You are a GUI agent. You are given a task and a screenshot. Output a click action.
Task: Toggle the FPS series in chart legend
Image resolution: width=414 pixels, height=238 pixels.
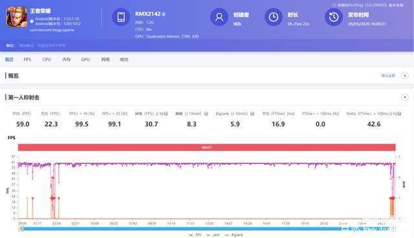[195, 235]
